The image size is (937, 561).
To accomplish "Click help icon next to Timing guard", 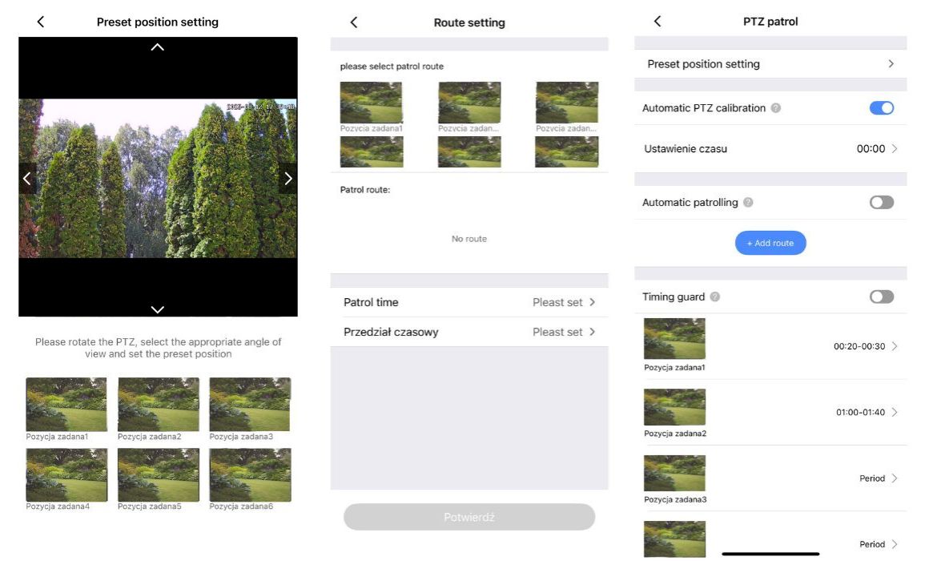I will pos(715,297).
